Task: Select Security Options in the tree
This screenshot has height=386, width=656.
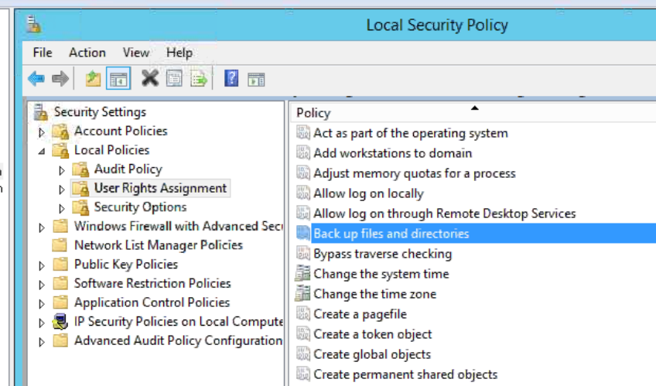Action: click(x=140, y=207)
